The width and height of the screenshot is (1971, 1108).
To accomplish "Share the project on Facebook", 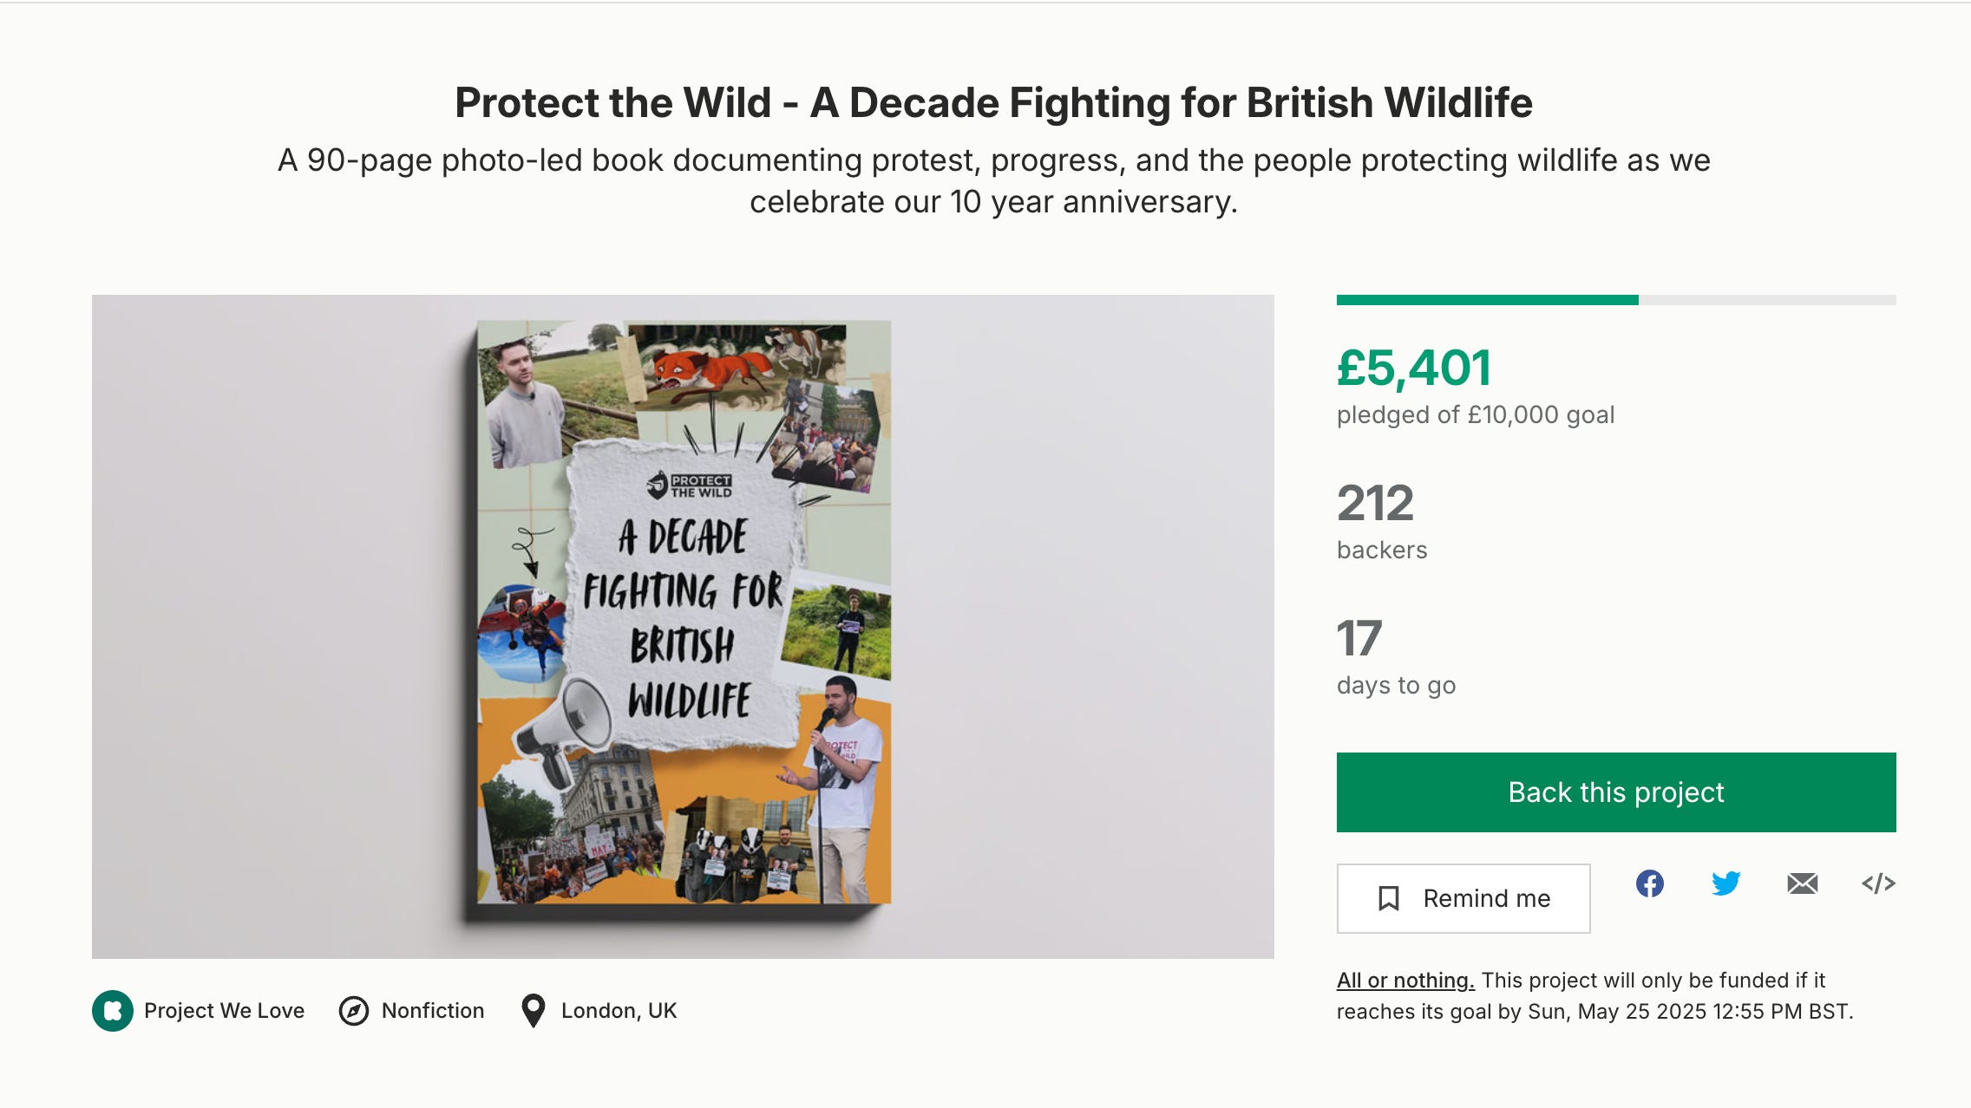I will coord(1649,883).
